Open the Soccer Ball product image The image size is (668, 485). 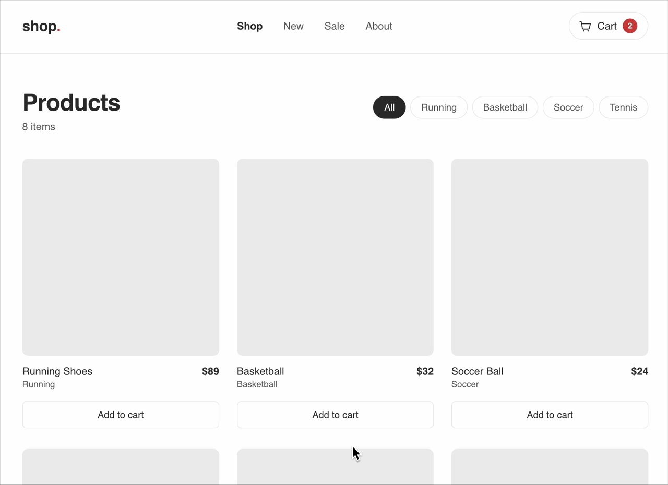pos(550,257)
